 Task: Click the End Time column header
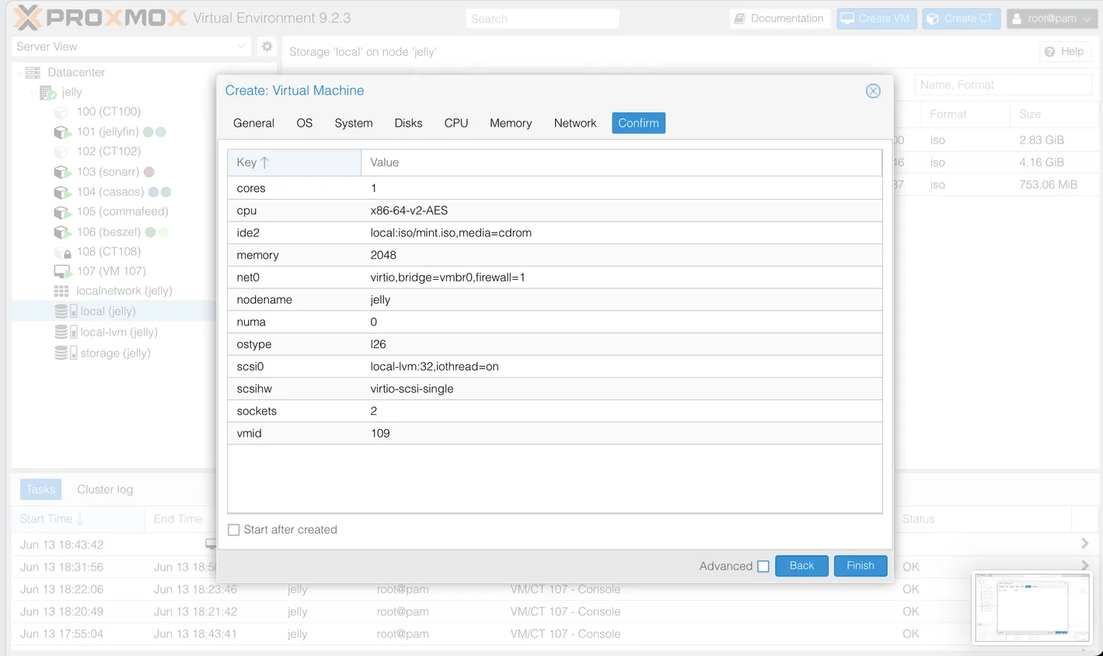178,519
